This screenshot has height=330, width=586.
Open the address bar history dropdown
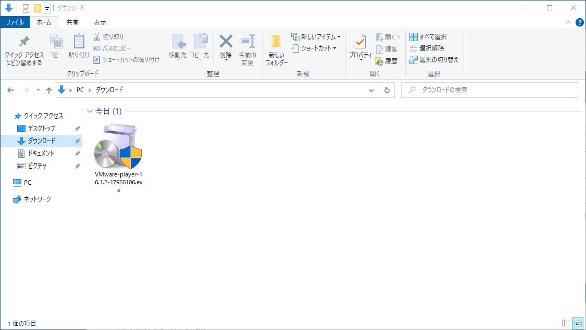pyautogui.click(x=371, y=90)
